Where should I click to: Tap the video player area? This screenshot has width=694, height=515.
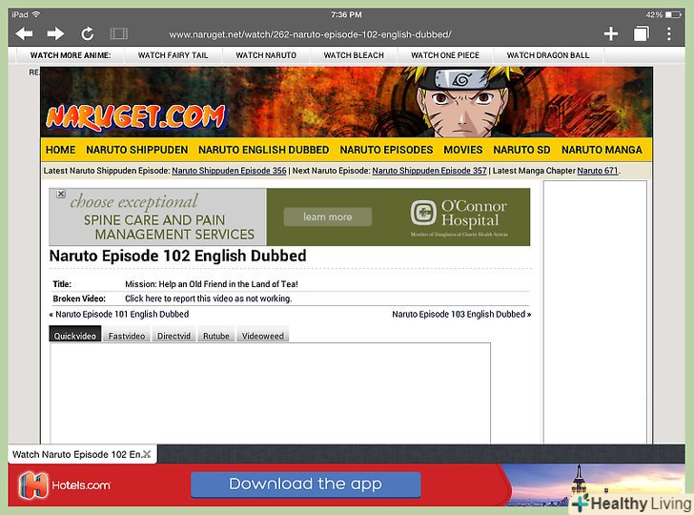(x=270, y=393)
